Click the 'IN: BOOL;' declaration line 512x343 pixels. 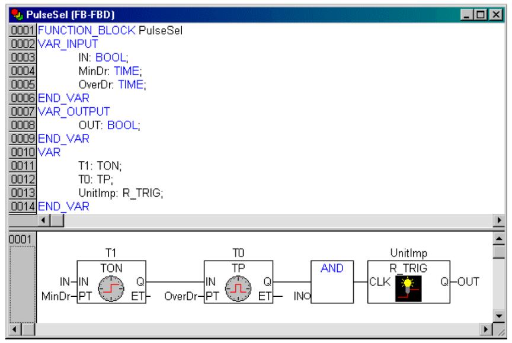point(104,57)
